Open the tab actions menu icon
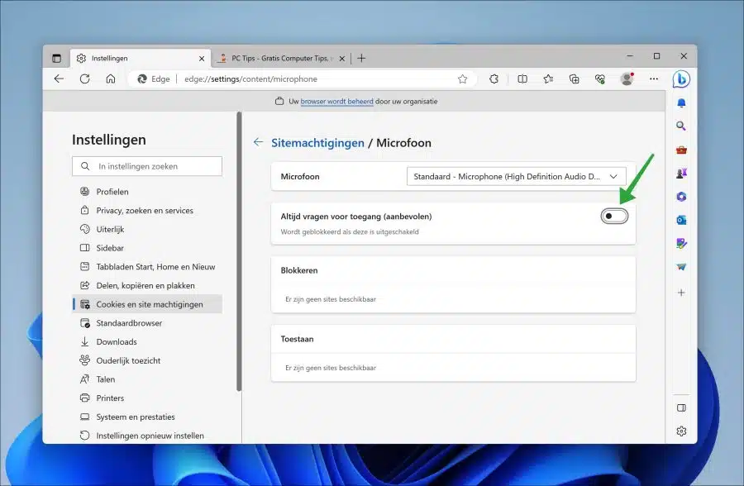 pyautogui.click(x=56, y=59)
